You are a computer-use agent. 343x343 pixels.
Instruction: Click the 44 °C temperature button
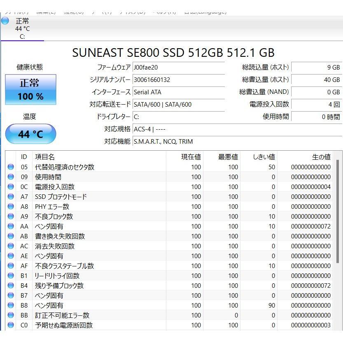30,134
